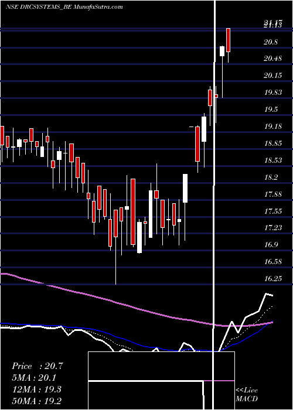
Task: Click the 20.15 price level label
Action: click(x=273, y=76)
